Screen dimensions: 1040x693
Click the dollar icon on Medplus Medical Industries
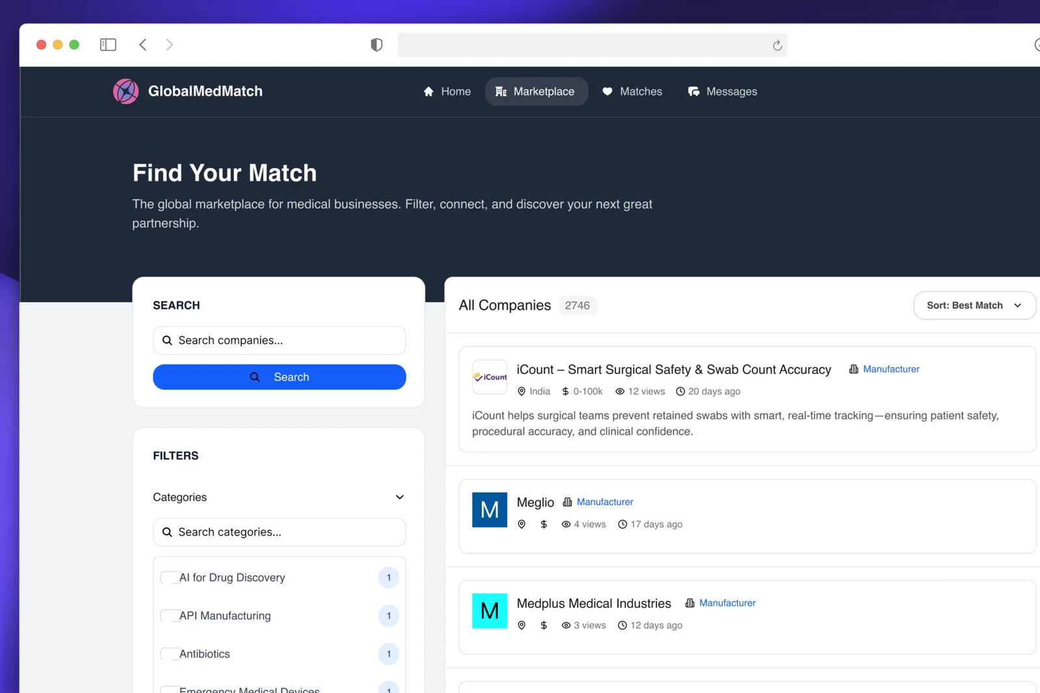coord(544,625)
